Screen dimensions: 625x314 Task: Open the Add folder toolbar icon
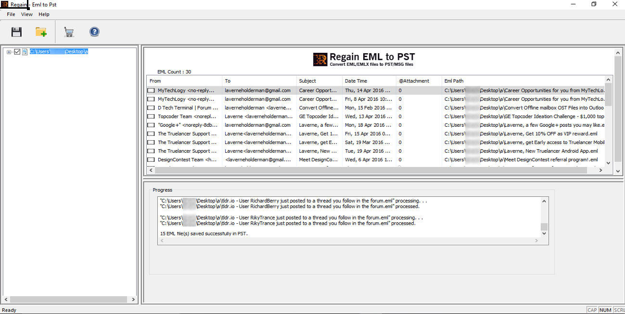tap(41, 32)
